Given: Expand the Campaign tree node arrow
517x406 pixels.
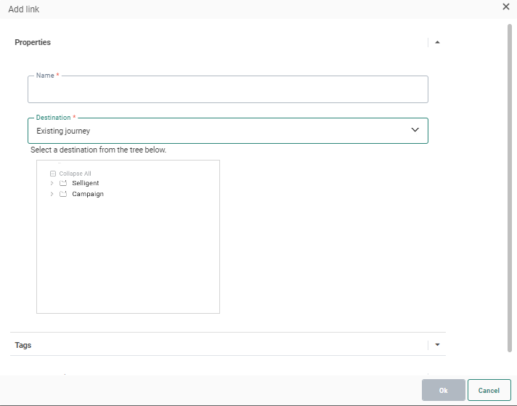Looking at the screenshot, I should [52, 195].
